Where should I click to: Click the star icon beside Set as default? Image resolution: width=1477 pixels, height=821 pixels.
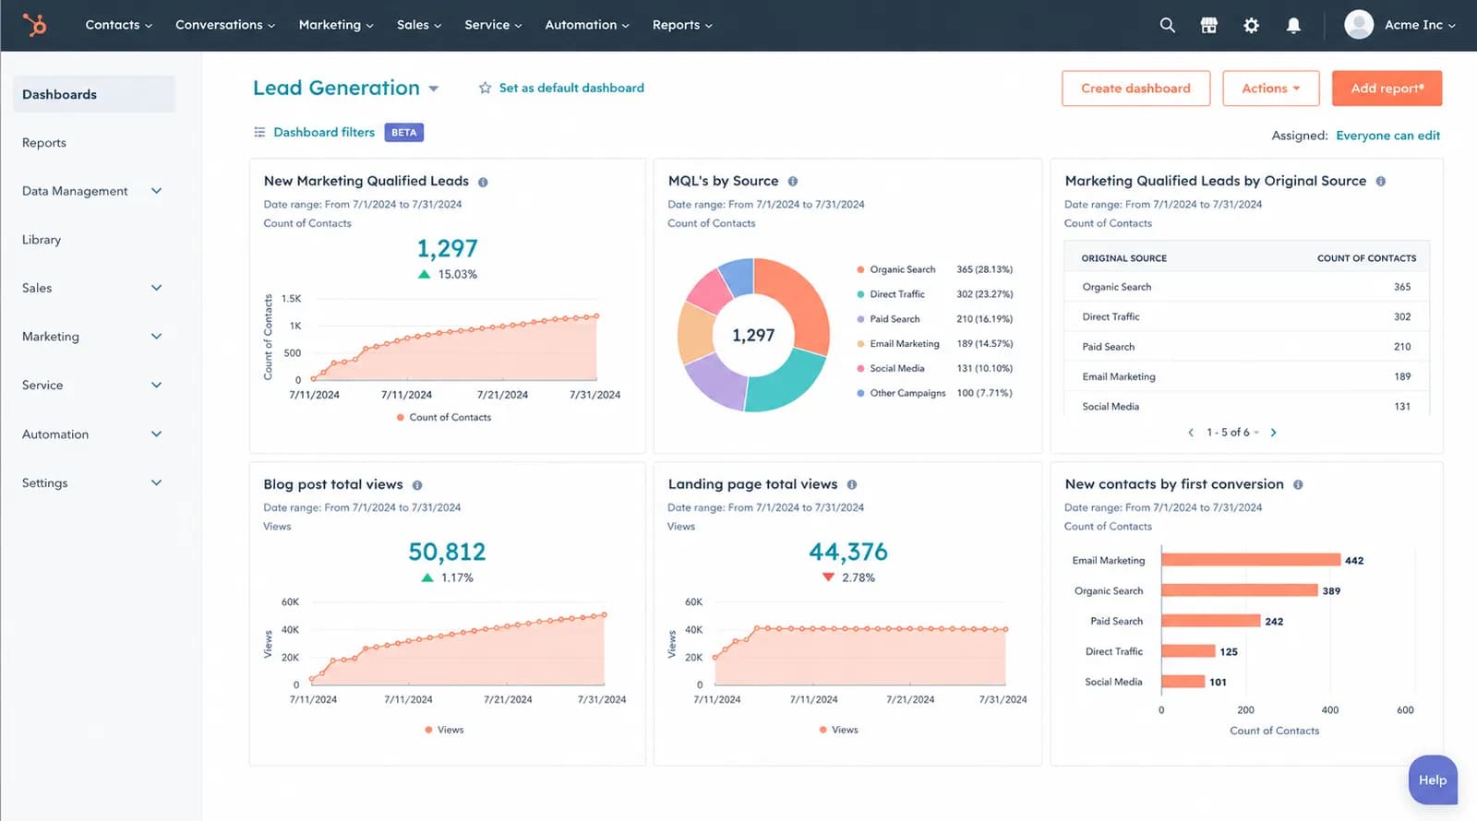[485, 88]
